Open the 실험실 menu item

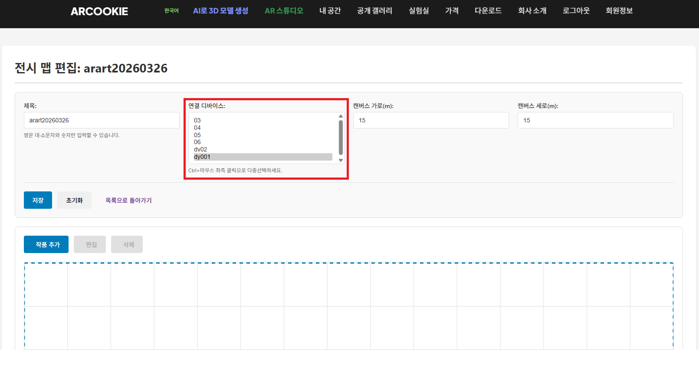[x=418, y=11]
